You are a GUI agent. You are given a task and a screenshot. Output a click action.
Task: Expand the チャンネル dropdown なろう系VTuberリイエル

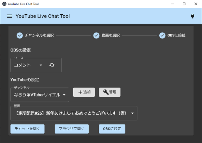tap(40, 95)
